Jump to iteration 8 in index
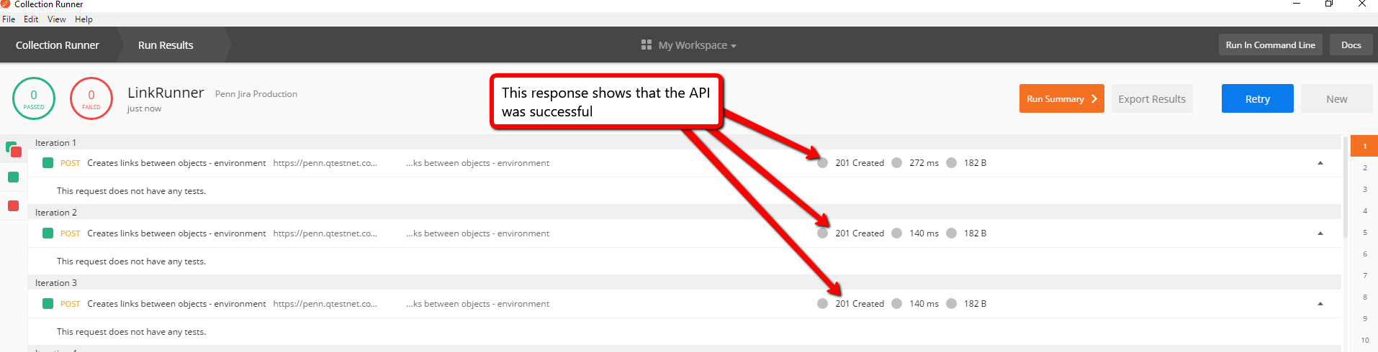This screenshot has height=352, width=1378. 1364,297
